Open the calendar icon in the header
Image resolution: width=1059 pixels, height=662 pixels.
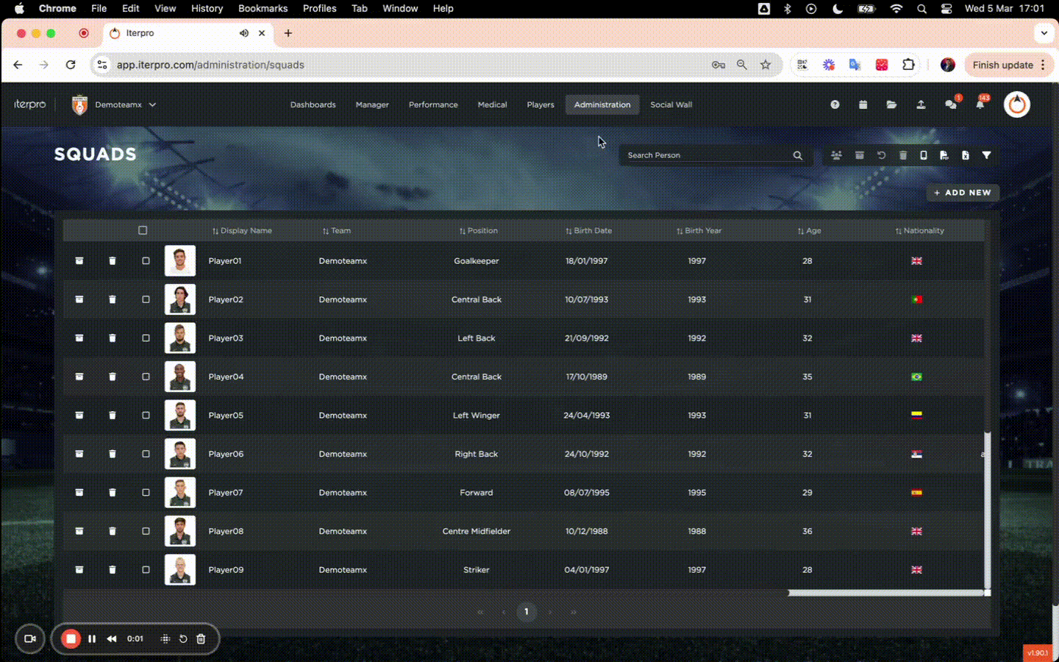[x=863, y=104]
